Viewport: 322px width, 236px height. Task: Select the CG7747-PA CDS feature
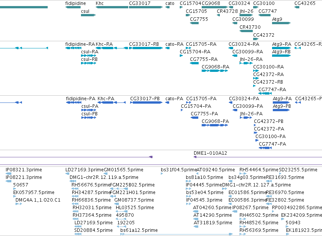click(x=265, y=148)
